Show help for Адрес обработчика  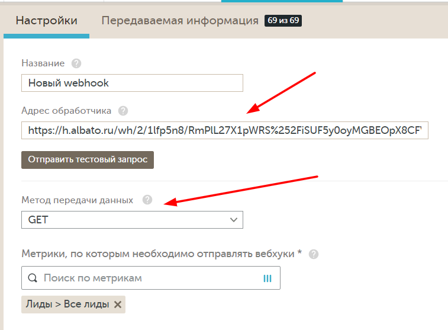(123, 111)
